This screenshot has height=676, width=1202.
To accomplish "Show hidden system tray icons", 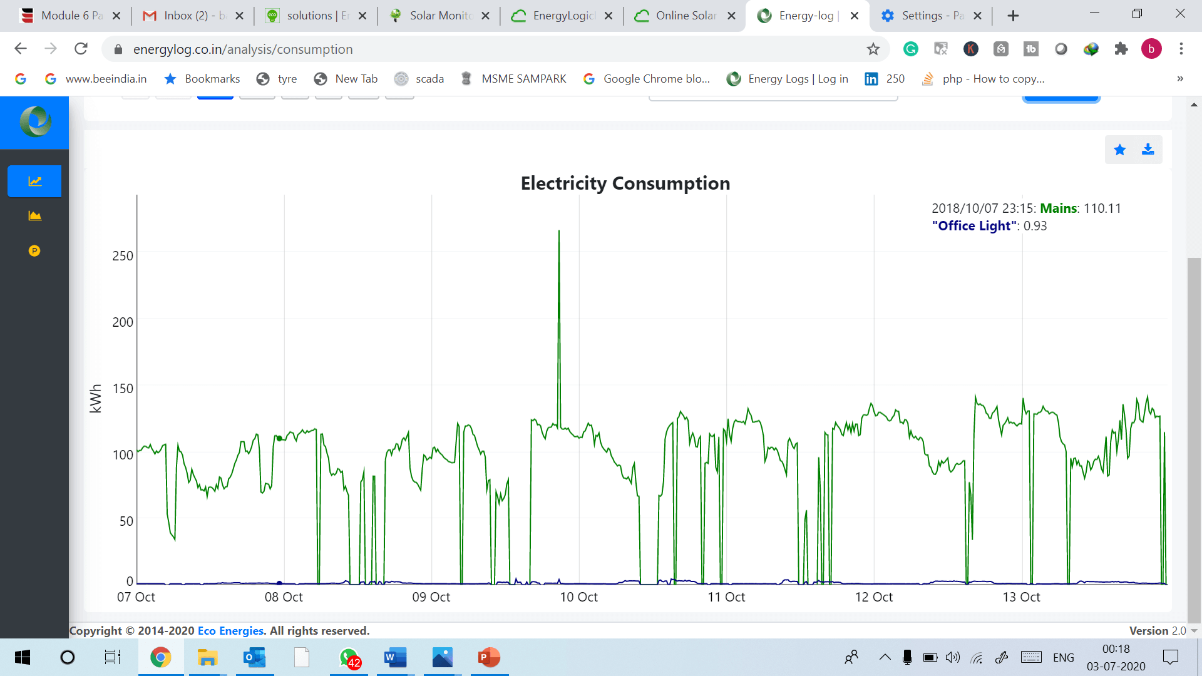I will [885, 657].
